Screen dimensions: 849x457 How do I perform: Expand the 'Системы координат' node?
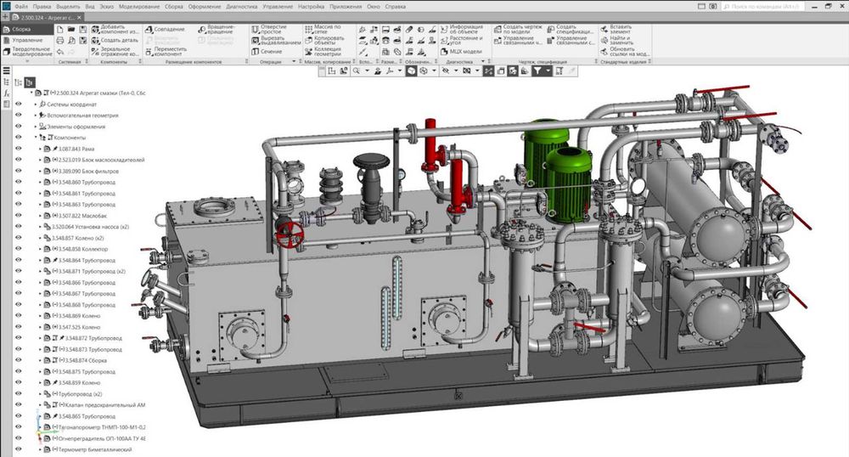(36, 104)
